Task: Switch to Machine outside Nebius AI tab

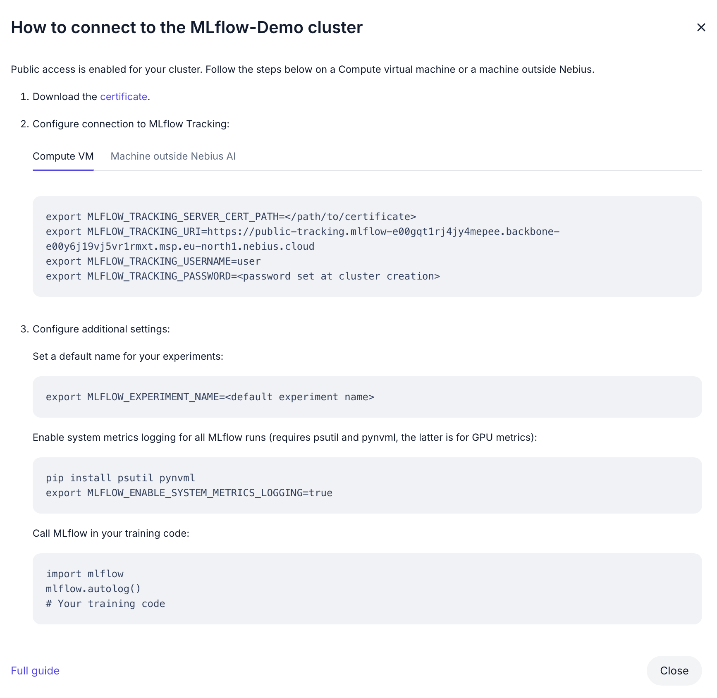Action: pos(173,156)
